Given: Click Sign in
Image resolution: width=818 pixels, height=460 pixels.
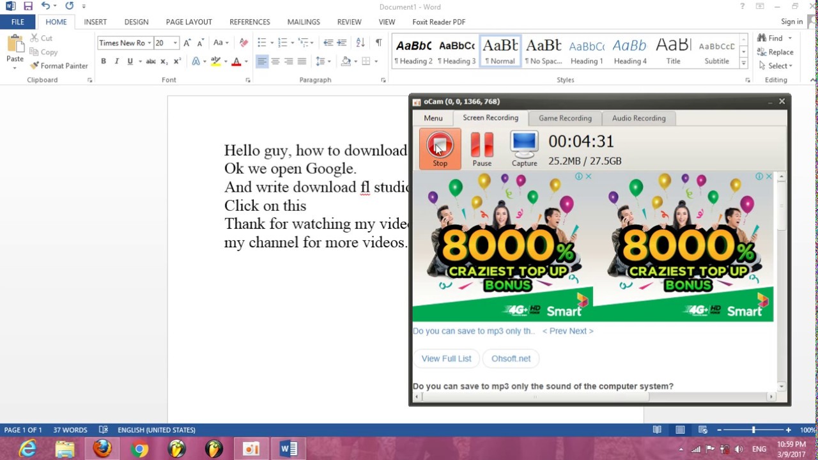Looking at the screenshot, I should 791,22.
